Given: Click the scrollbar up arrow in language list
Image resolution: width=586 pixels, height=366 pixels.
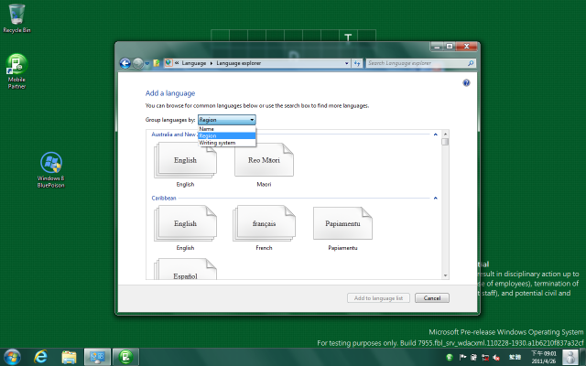Looking at the screenshot, I should (x=445, y=135).
